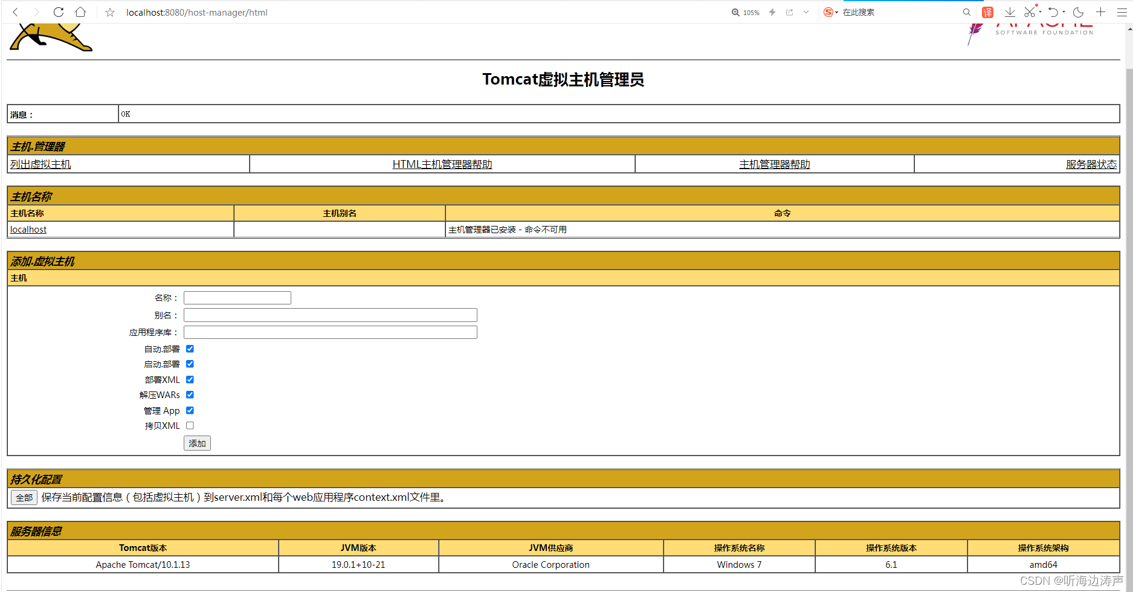Open the Sogou search engine selector
1133x592 pixels.
coord(831,12)
